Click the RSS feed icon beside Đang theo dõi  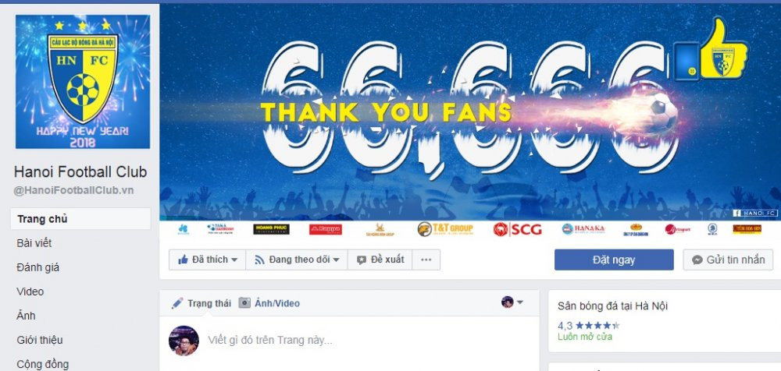(259, 260)
